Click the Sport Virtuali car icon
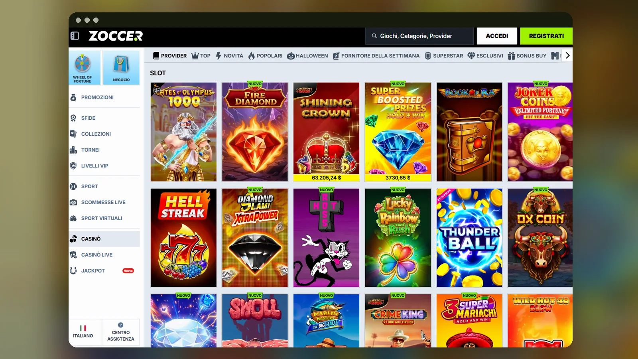 [x=73, y=218]
